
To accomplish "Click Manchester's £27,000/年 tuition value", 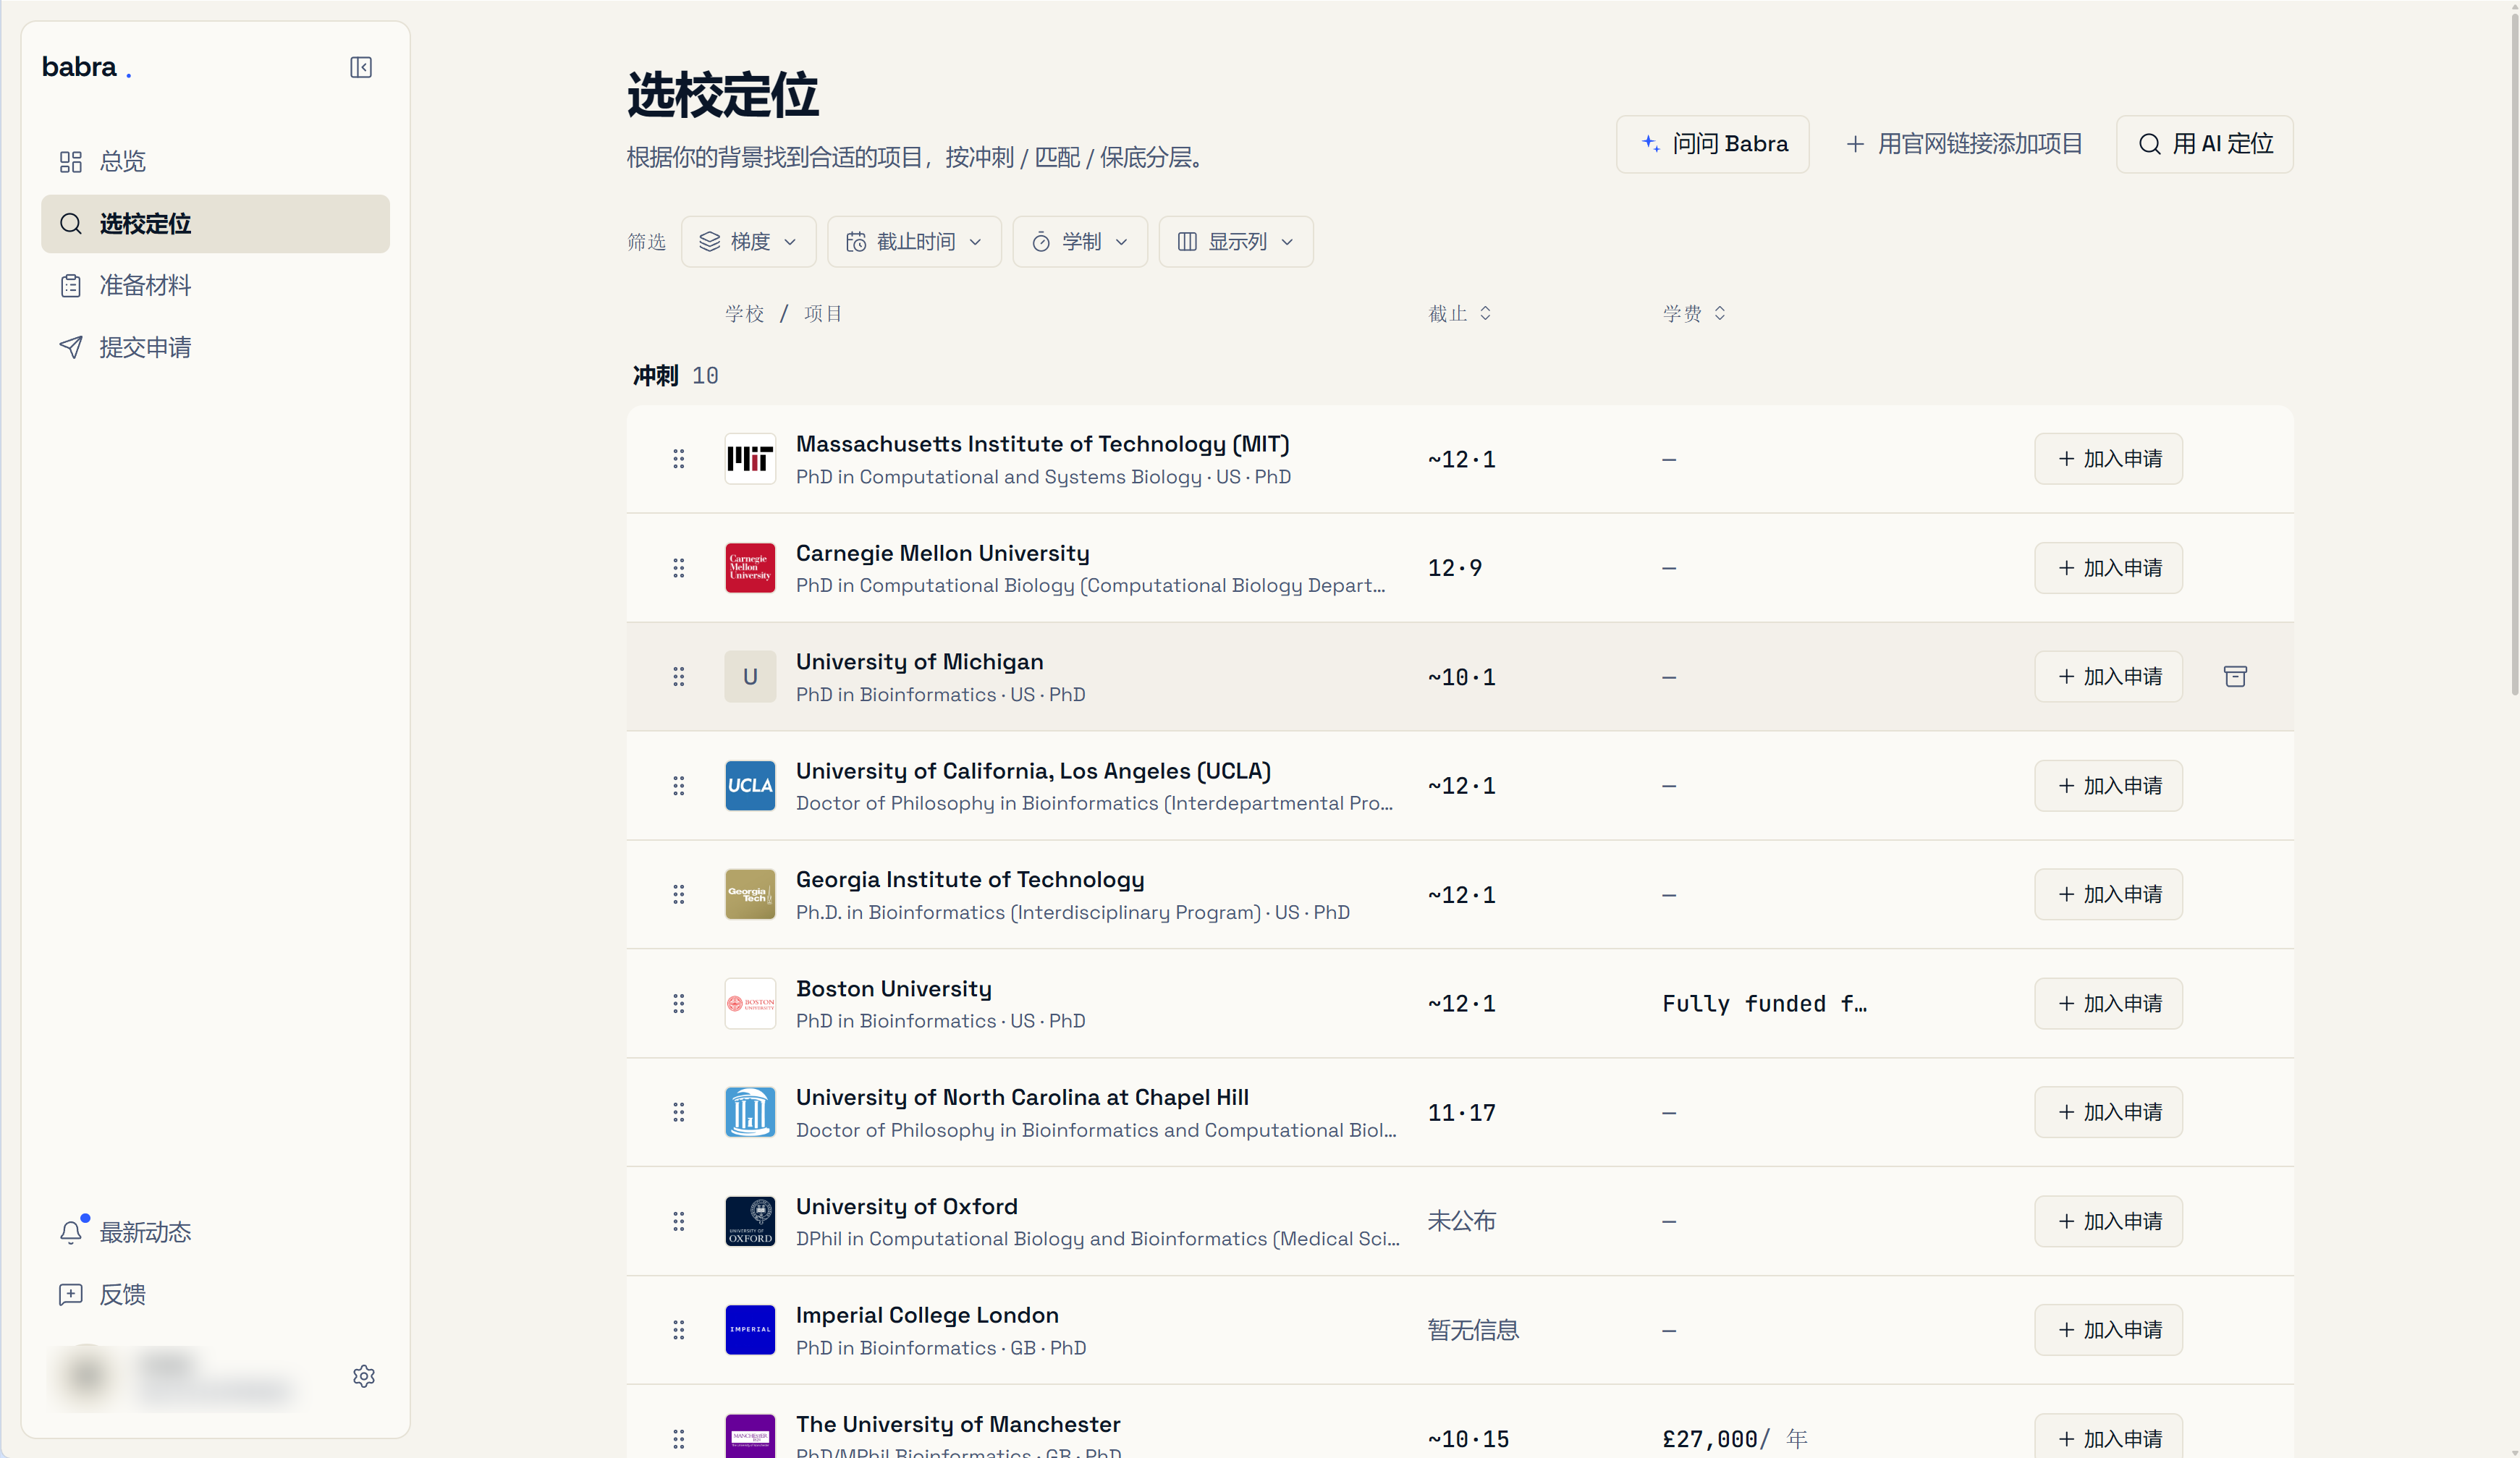I will click(1734, 1439).
